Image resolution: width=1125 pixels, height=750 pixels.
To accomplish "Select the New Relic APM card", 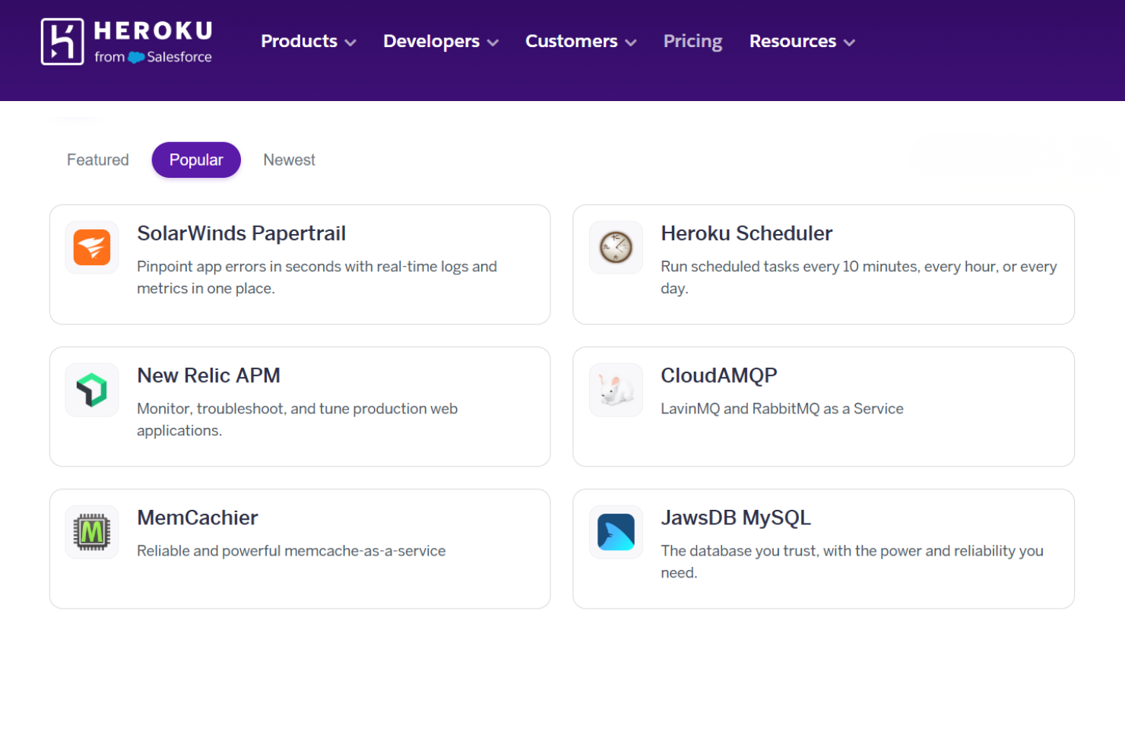I will [x=299, y=407].
